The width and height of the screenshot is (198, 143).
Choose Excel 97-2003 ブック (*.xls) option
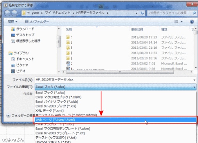(115, 106)
